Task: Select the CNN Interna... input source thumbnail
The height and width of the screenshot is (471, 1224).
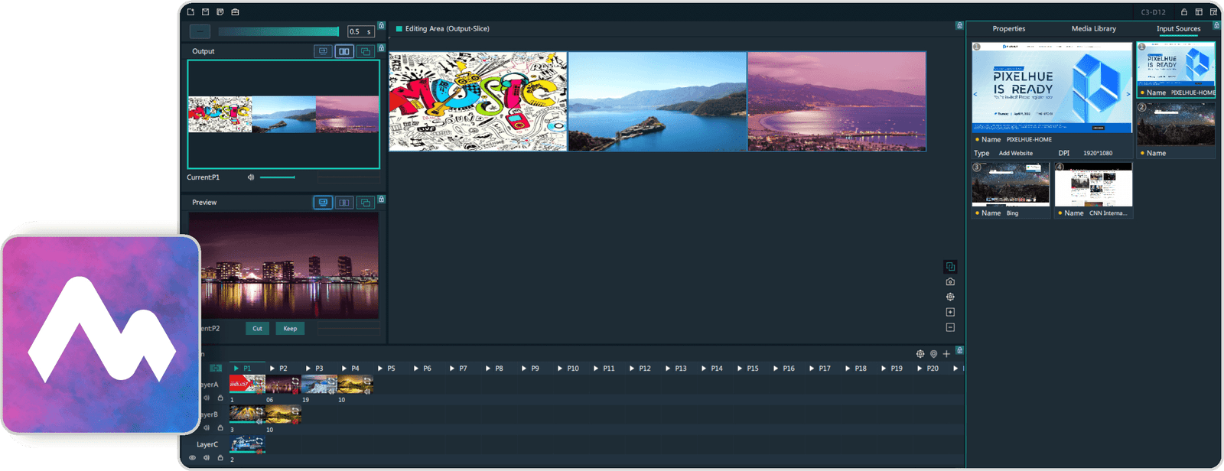Action: tap(1093, 184)
